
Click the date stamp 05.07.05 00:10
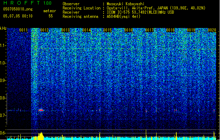pos(18,16)
